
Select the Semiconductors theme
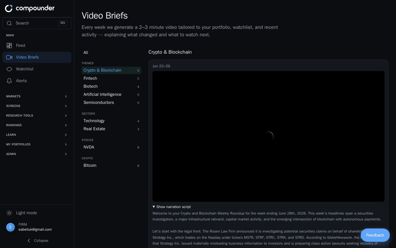tap(111, 103)
